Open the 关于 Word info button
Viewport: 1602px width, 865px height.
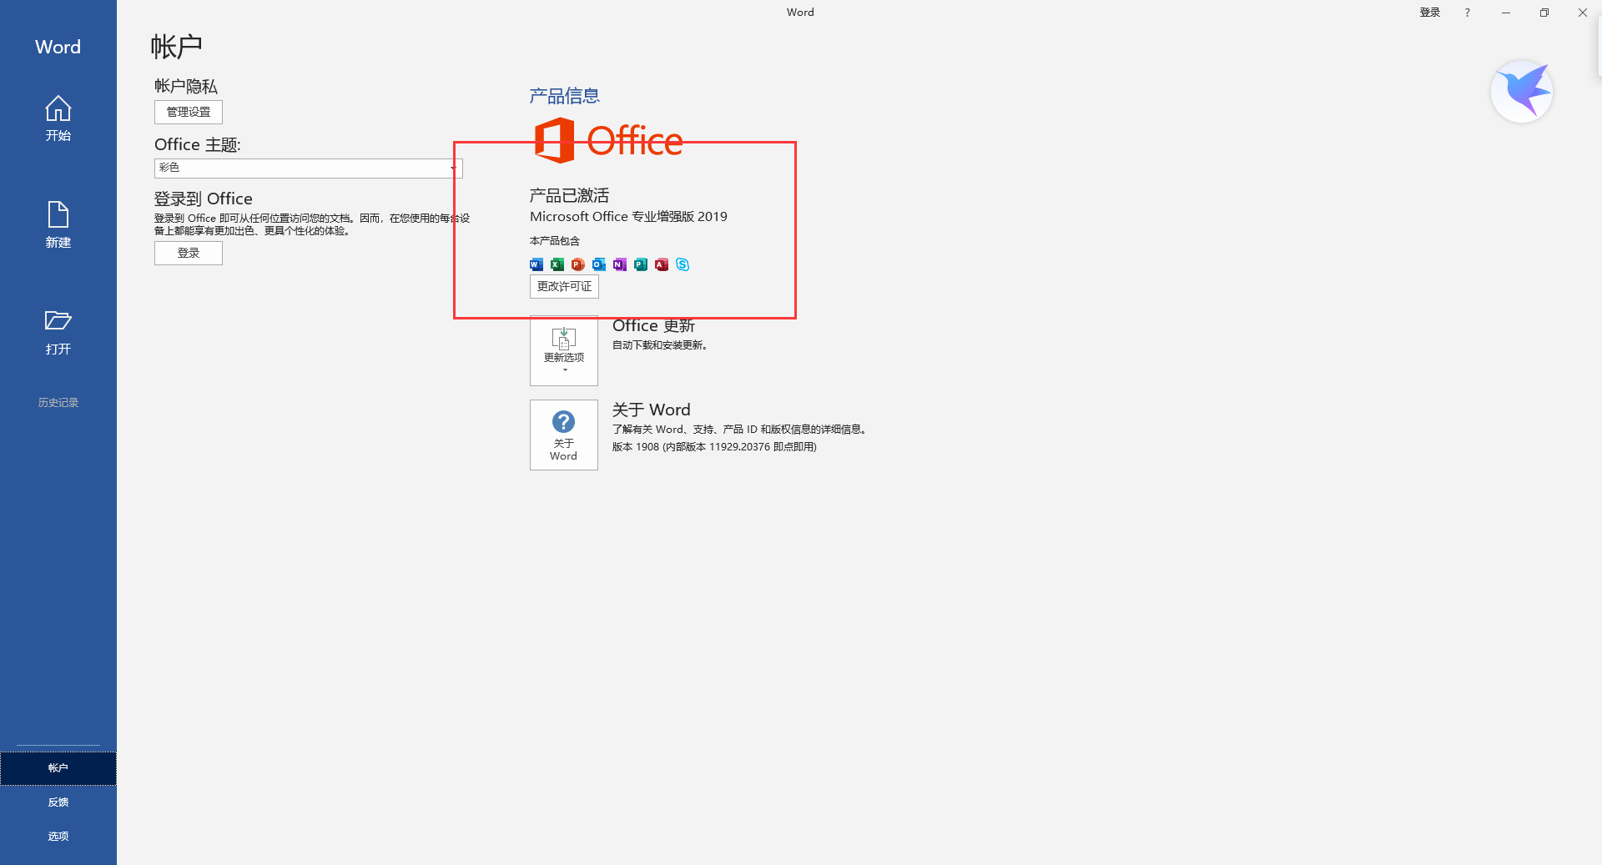coord(564,435)
